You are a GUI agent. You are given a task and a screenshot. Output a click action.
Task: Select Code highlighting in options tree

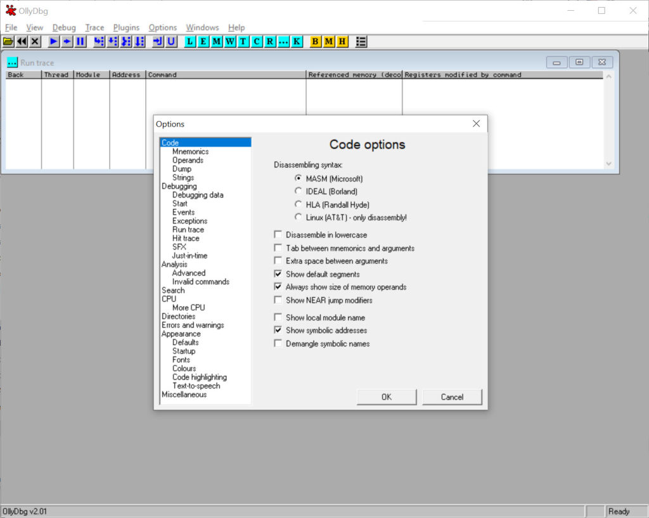200,377
